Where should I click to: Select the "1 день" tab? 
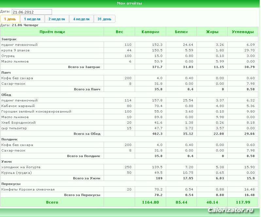10,19
